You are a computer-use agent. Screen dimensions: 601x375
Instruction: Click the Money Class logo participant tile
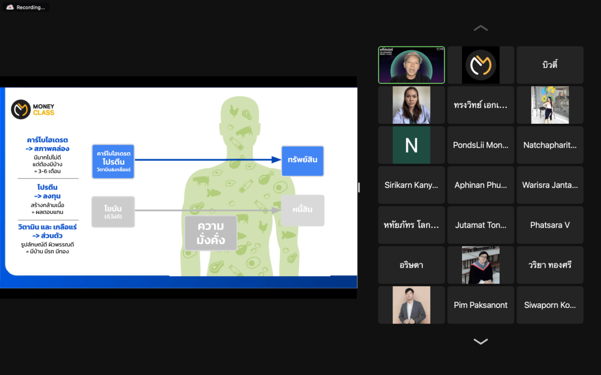(480, 65)
